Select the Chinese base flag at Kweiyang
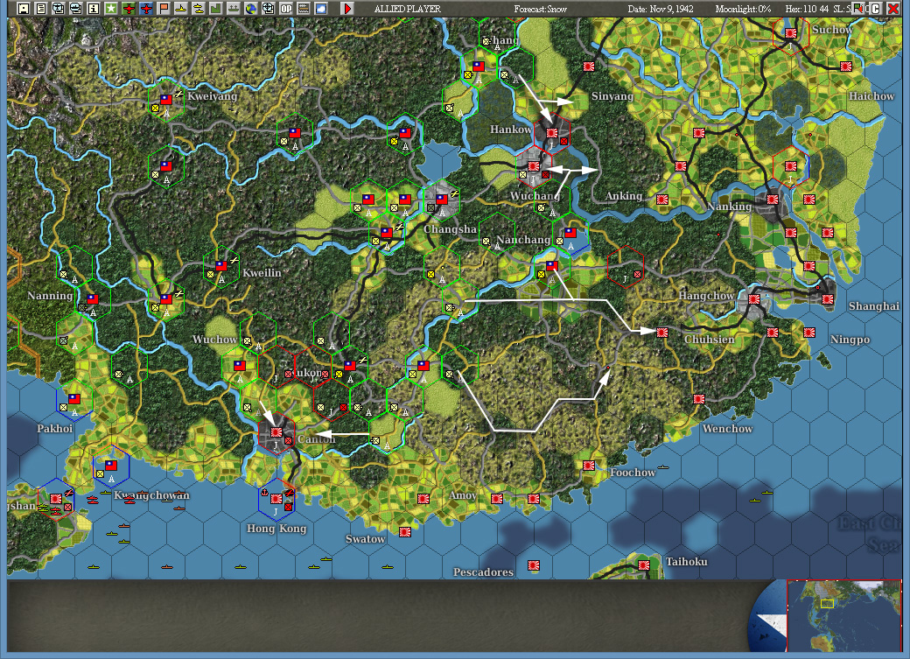 [x=166, y=100]
